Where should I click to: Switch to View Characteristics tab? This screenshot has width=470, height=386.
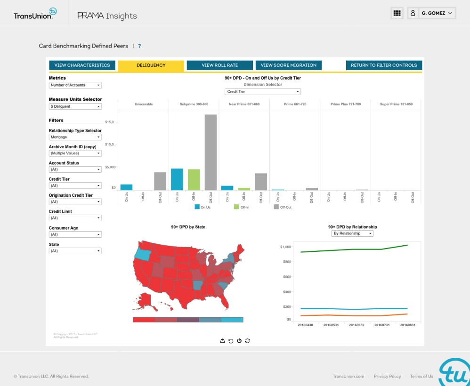tap(82, 65)
